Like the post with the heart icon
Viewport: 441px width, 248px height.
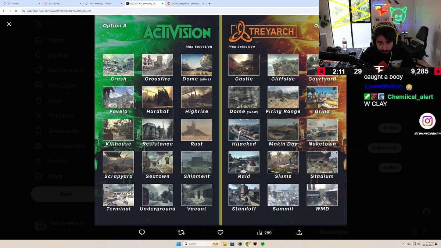220,232
